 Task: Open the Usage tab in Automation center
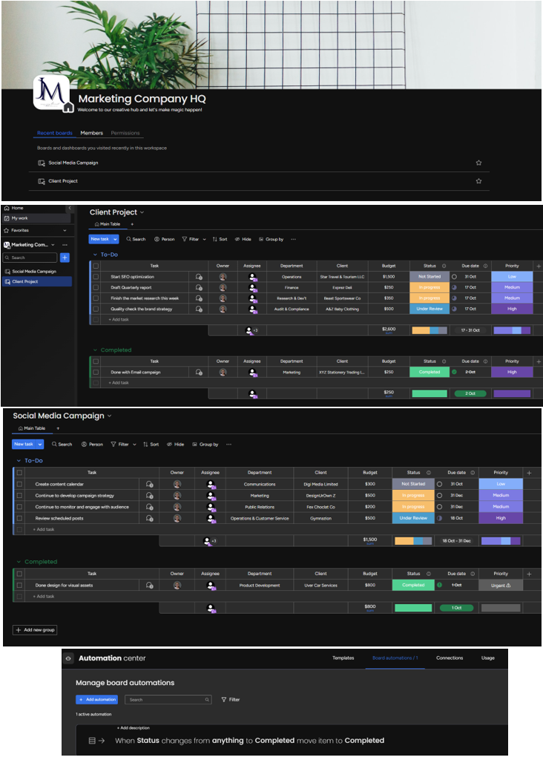pyautogui.click(x=488, y=658)
